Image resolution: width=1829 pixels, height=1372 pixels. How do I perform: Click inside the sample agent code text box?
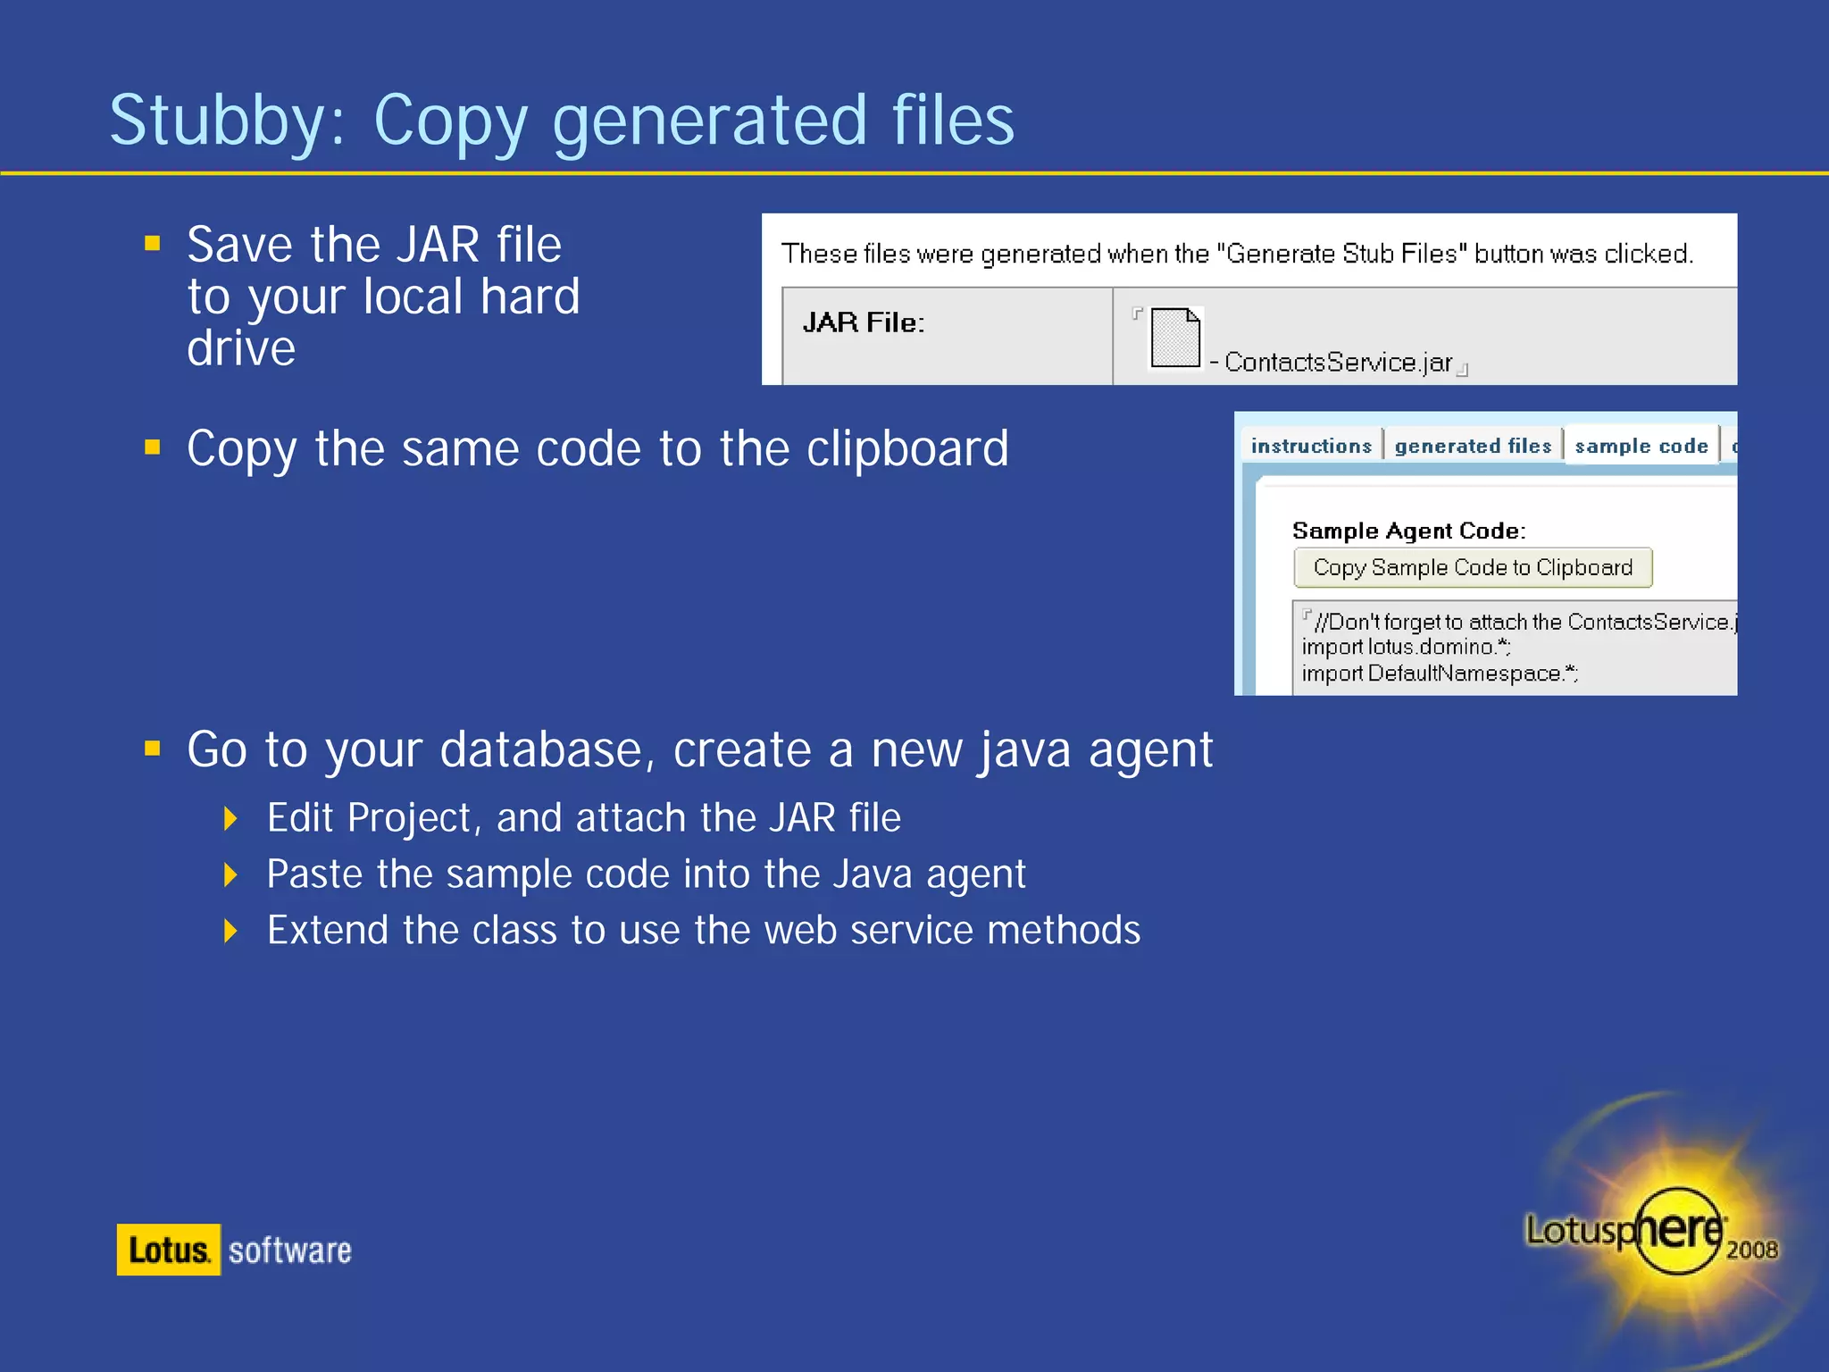pos(1515,648)
